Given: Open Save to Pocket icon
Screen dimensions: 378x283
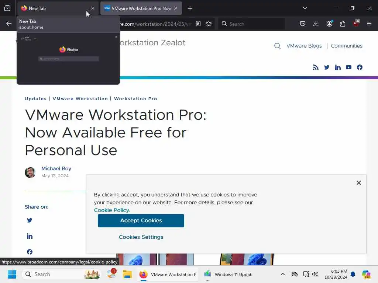Looking at the screenshot, I should click(x=303, y=24).
